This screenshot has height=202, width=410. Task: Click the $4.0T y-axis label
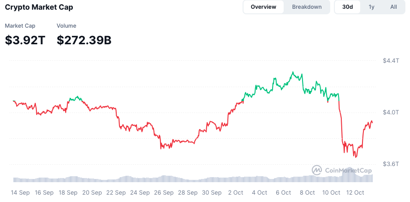coord(391,113)
